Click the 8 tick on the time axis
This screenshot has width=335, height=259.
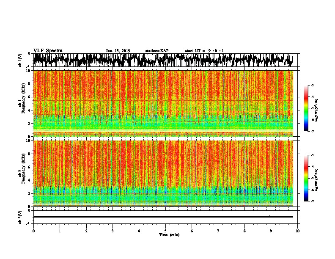click(x=244, y=231)
